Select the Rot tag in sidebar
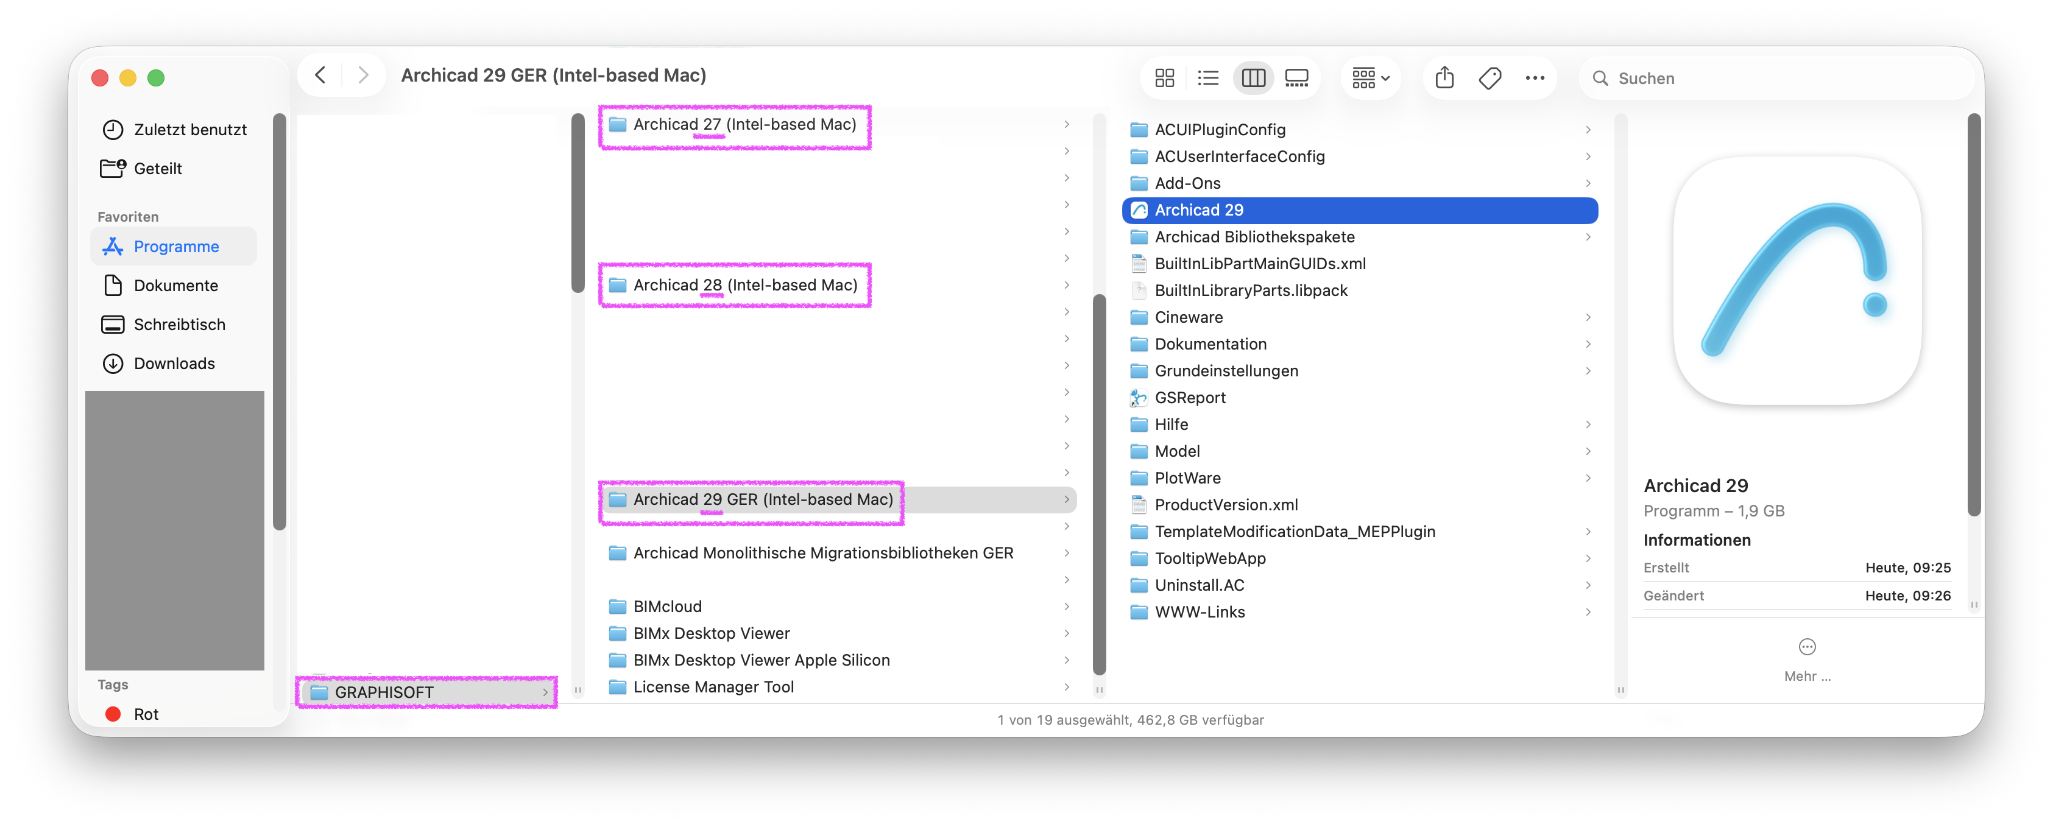This screenshot has height=827, width=2053. tap(175, 715)
